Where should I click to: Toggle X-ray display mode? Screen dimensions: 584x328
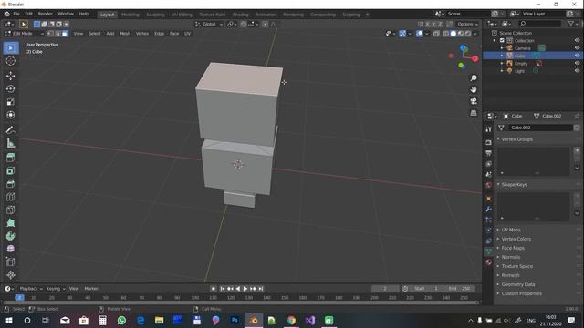coord(436,34)
